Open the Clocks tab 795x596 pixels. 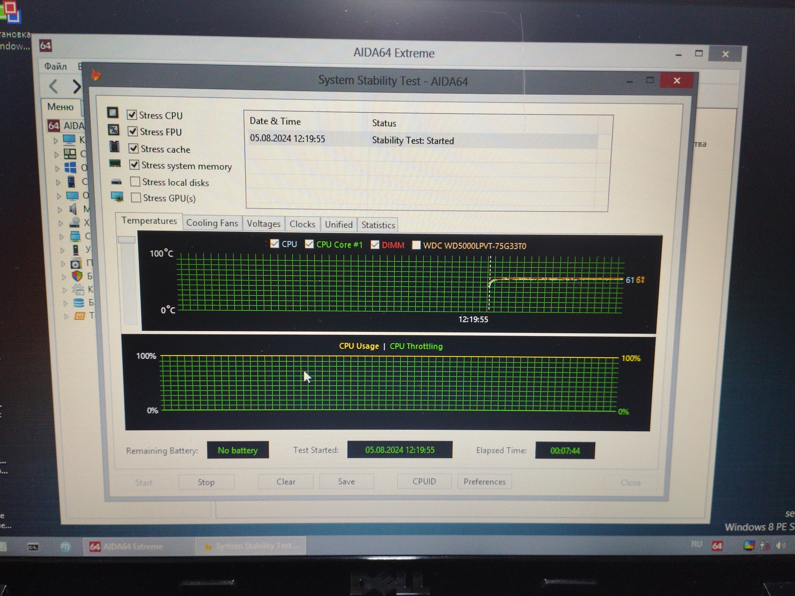(x=302, y=224)
